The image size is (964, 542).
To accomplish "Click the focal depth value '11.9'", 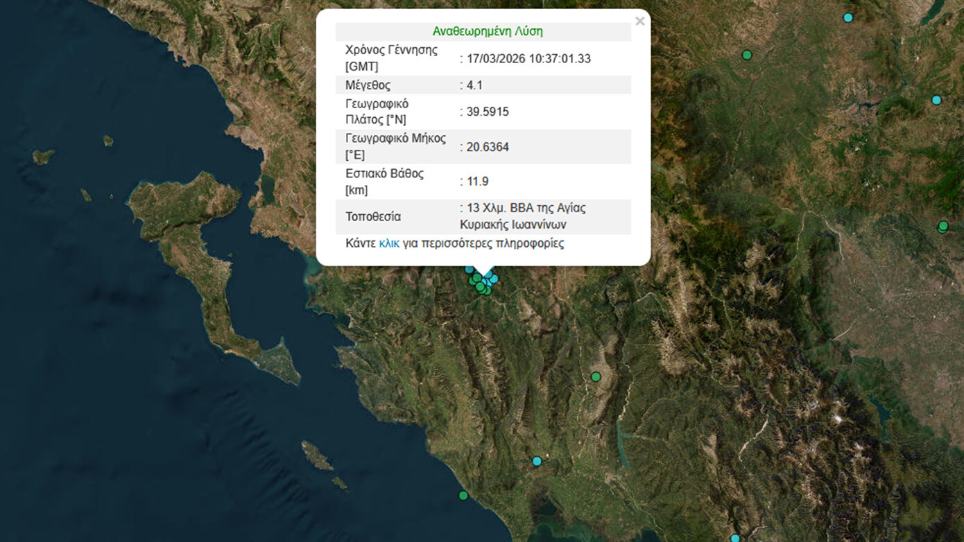I will pyautogui.click(x=476, y=182).
